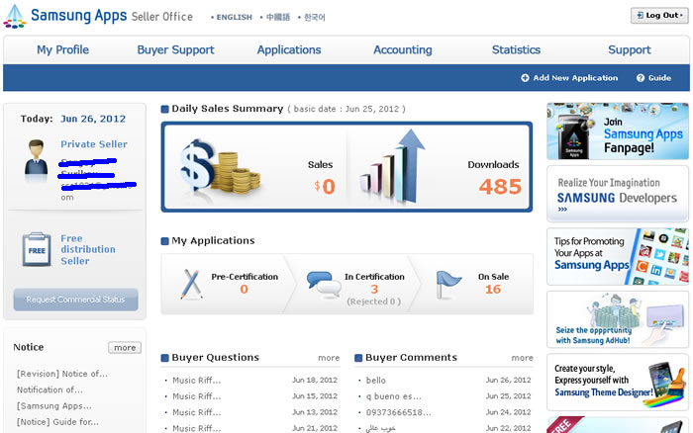Image resolution: width=693 pixels, height=433 pixels.
Task: Click the On Sale count 16
Action: point(493,289)
